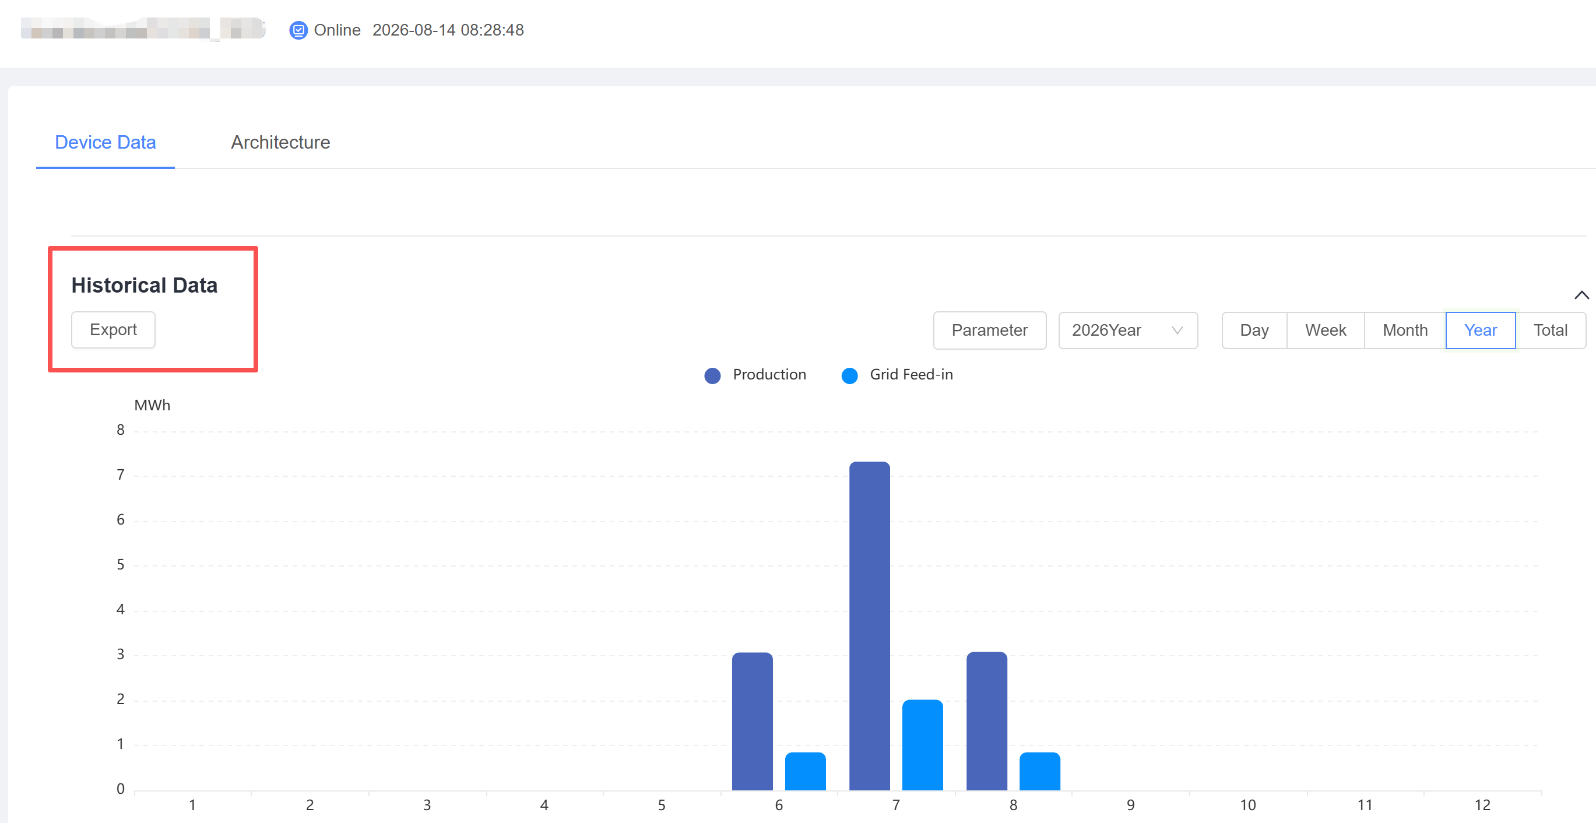Open the 2026Year dropdown
This screenshot has height=823, width=1596.
point(1127,330)
